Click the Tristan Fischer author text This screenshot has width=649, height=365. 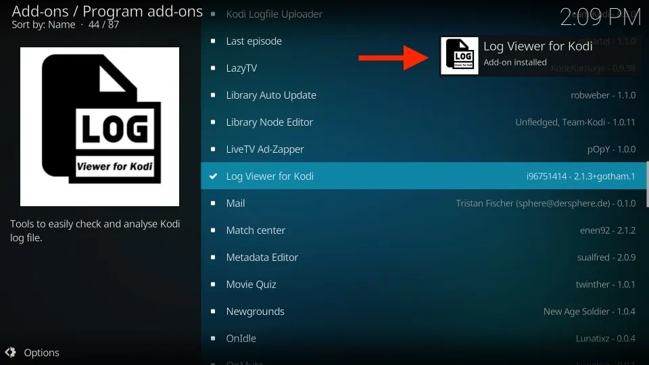click(x=546, y=203)
